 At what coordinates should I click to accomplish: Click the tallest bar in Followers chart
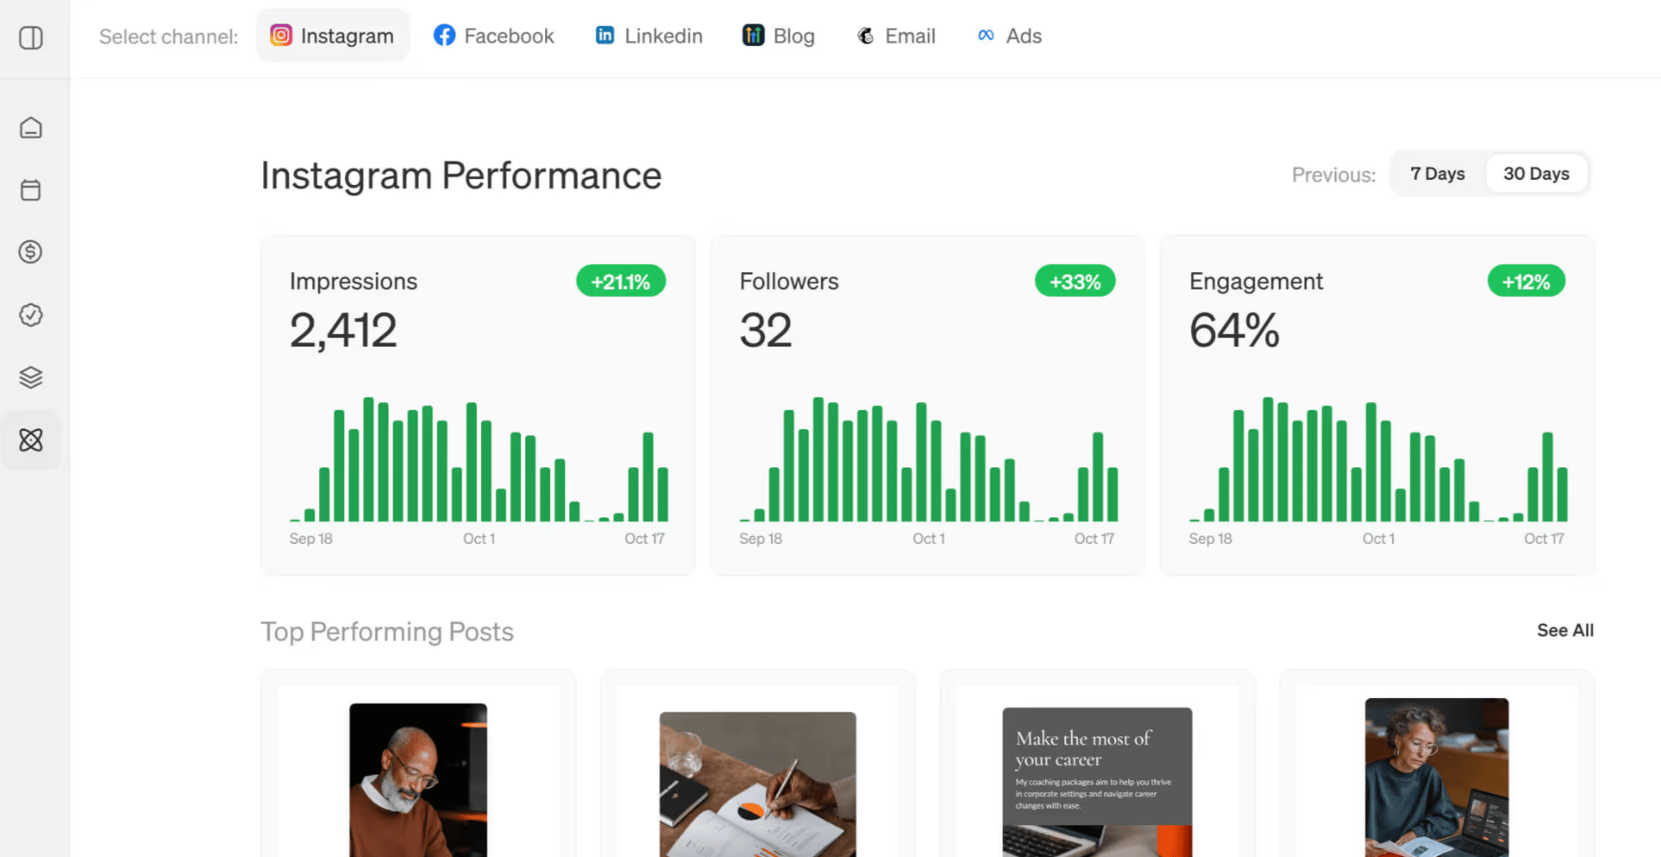tap(818, 459)
